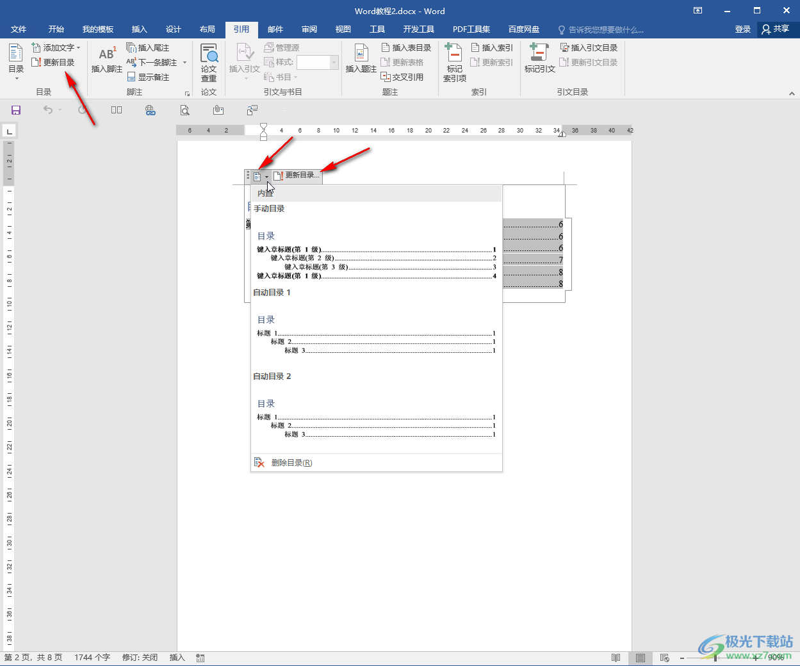This screenshot has height=666, width=800.
Task: Click the paperclip attachment icon in quick toolbar
Action: pyautogui.click(x=218, y=110)
